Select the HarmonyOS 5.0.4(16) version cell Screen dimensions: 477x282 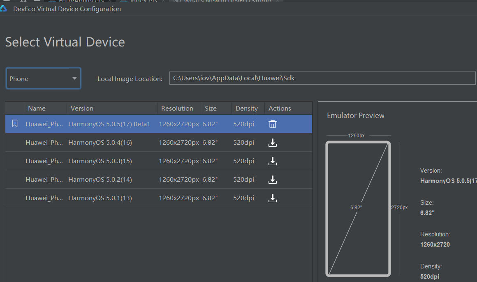[x=100, y=143]
